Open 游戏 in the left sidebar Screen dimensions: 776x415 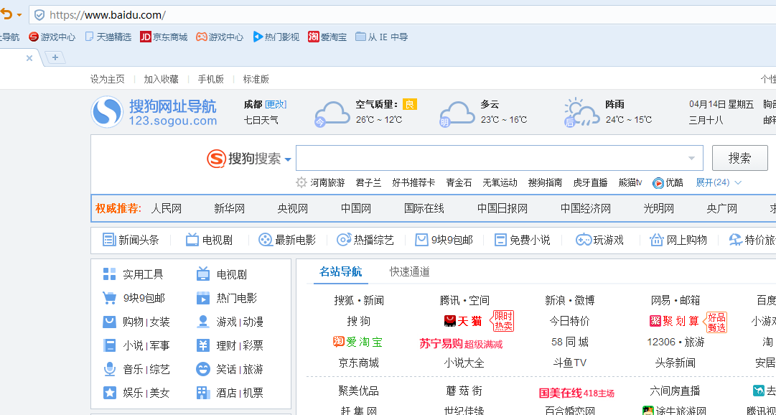(226, 322)
